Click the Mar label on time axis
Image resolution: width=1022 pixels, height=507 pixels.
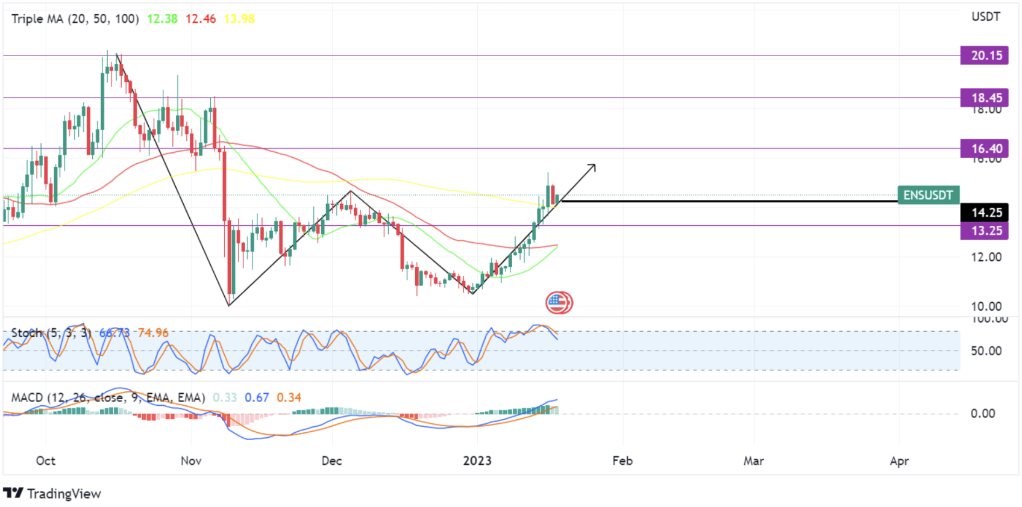click(x=753, y=461)
